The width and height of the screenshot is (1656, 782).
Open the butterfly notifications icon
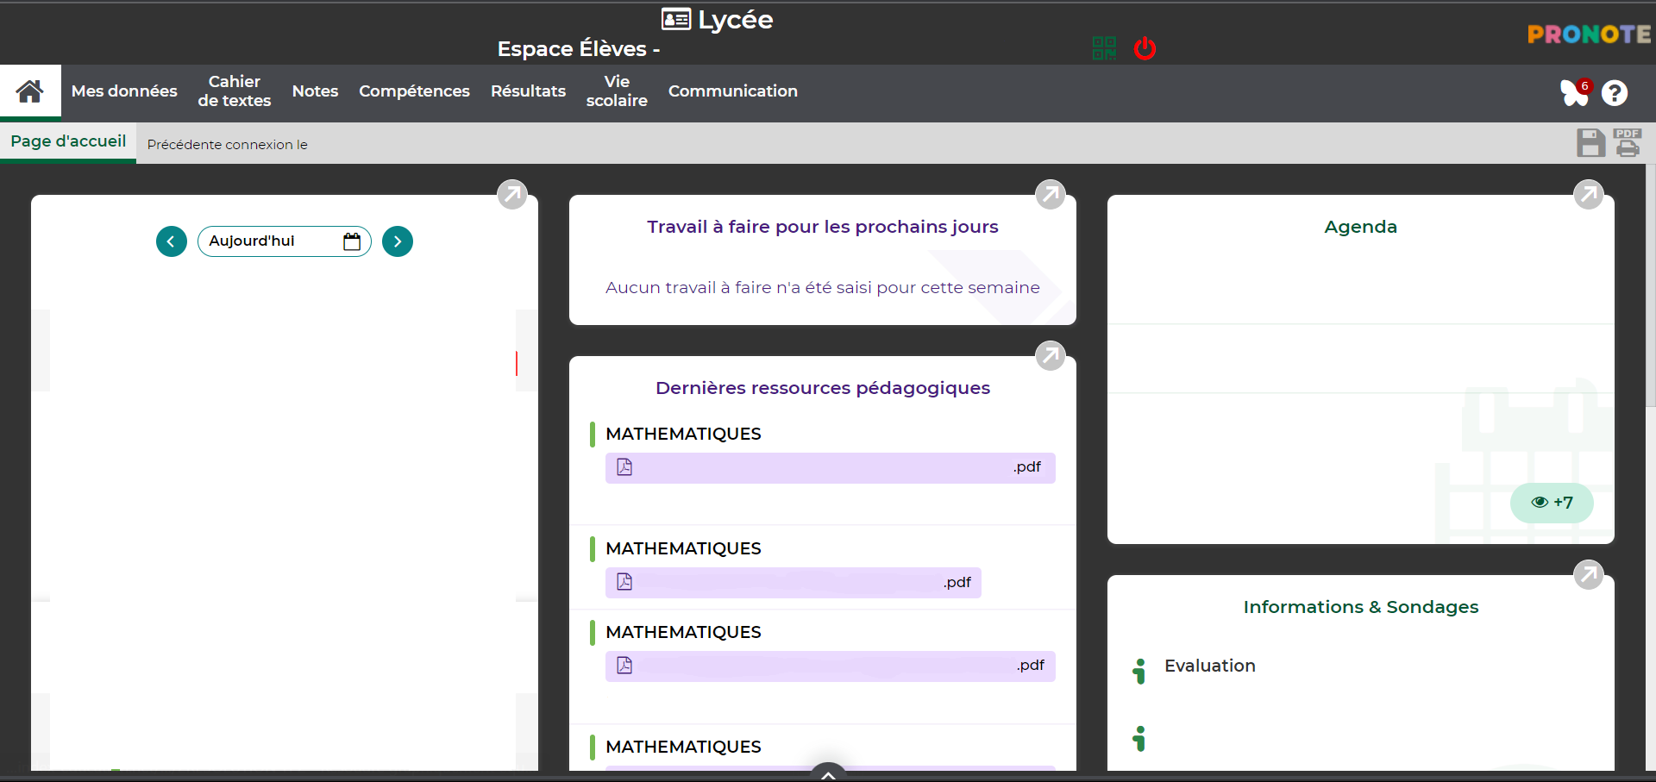click(1574, 92)
